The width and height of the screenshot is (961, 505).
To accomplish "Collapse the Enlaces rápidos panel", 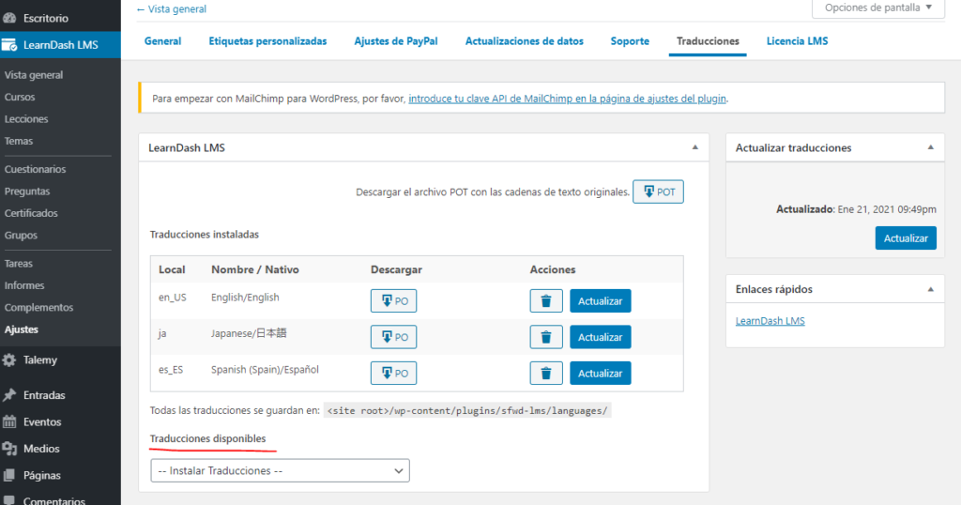I will [x=930, y=289].
